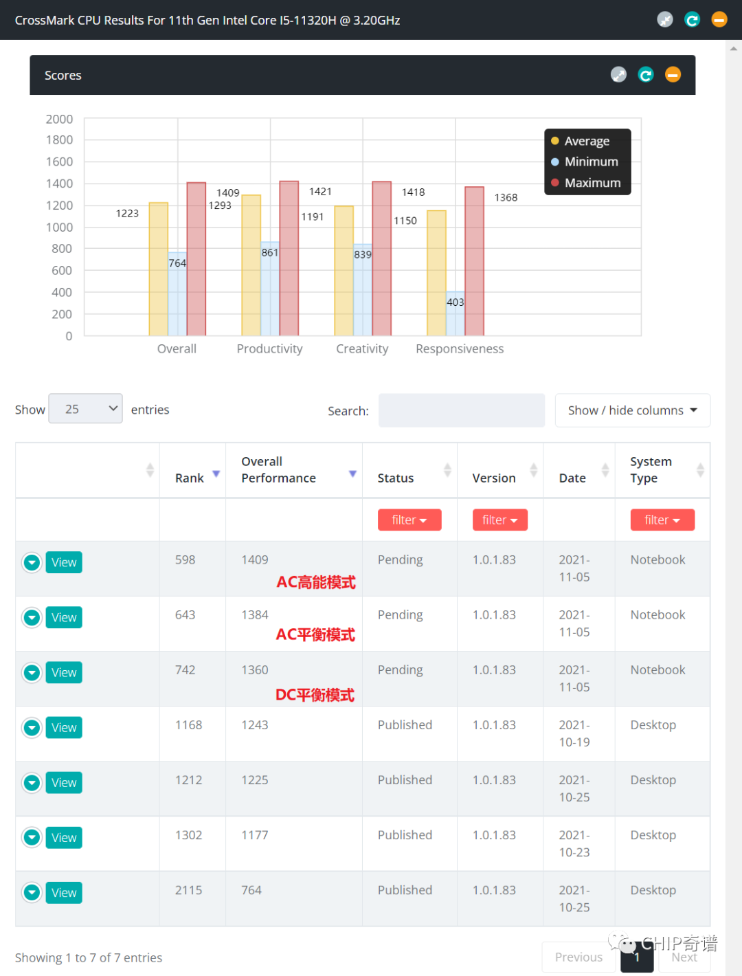Click the expand icon on the Scores panel
Image resolution: width=742 pixels, height=976 pixels.
[x=618, y=75]
